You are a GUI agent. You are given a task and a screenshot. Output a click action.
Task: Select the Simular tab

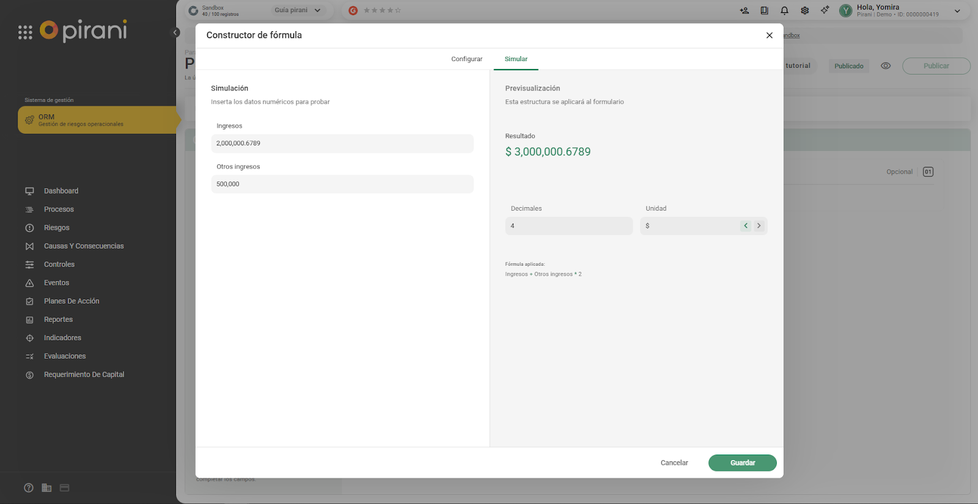pos(516,59)
